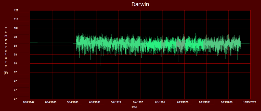Click the vertical Temperature (F) axis label
Viewport: 261px width, 111px height.
point(6,50)
